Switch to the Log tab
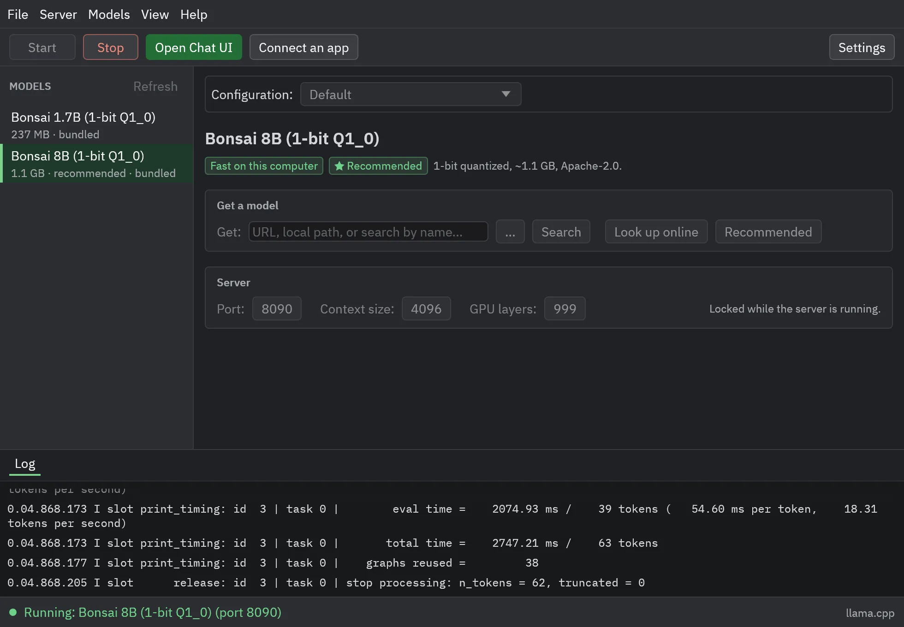Viewport: 904px width, 627px height. (x=25, y=464)
